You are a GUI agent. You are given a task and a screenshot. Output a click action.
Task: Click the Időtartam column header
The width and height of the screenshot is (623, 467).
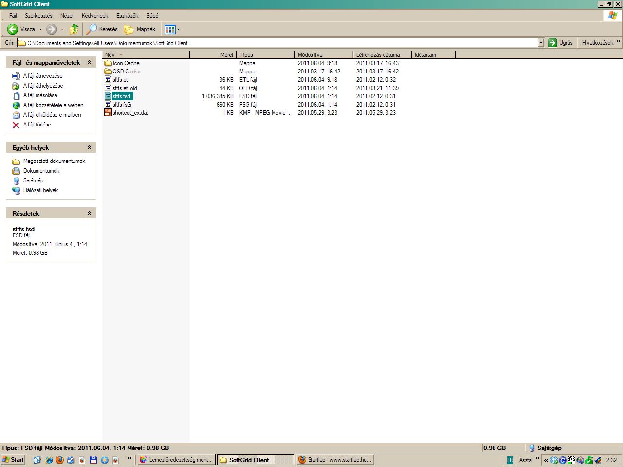click(433, 54)
